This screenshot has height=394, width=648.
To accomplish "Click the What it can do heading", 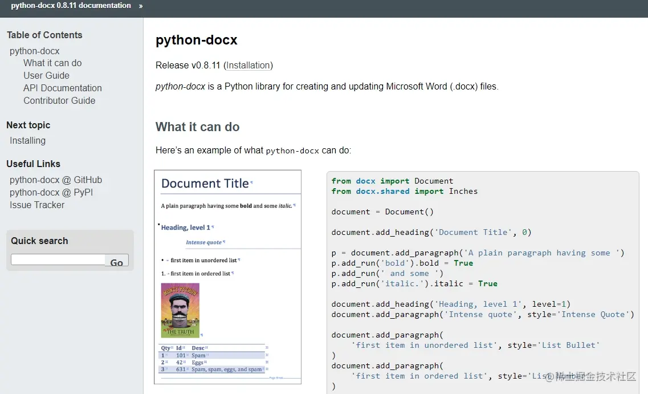I will (198, 127).
